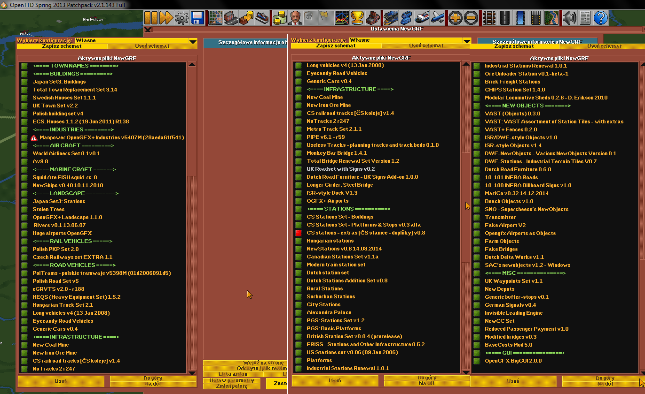Viewport: 645px width, 394px height.
Task: Click left Zapisz schemat button
Action: click(62, 46)
